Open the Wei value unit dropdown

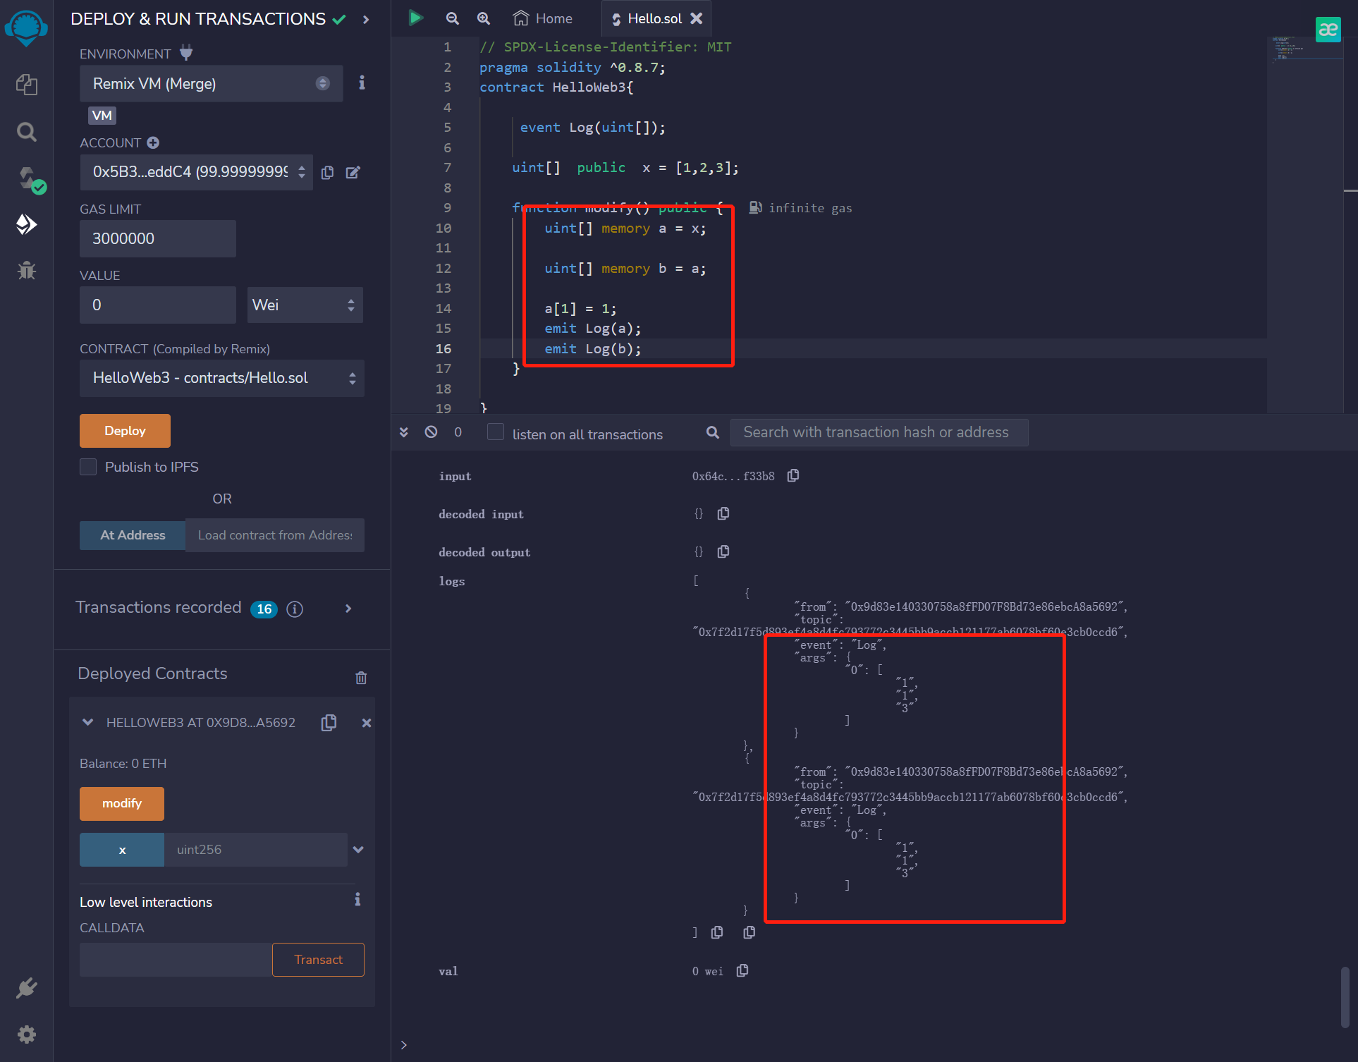pyautogui.click(x=305, y=305)
